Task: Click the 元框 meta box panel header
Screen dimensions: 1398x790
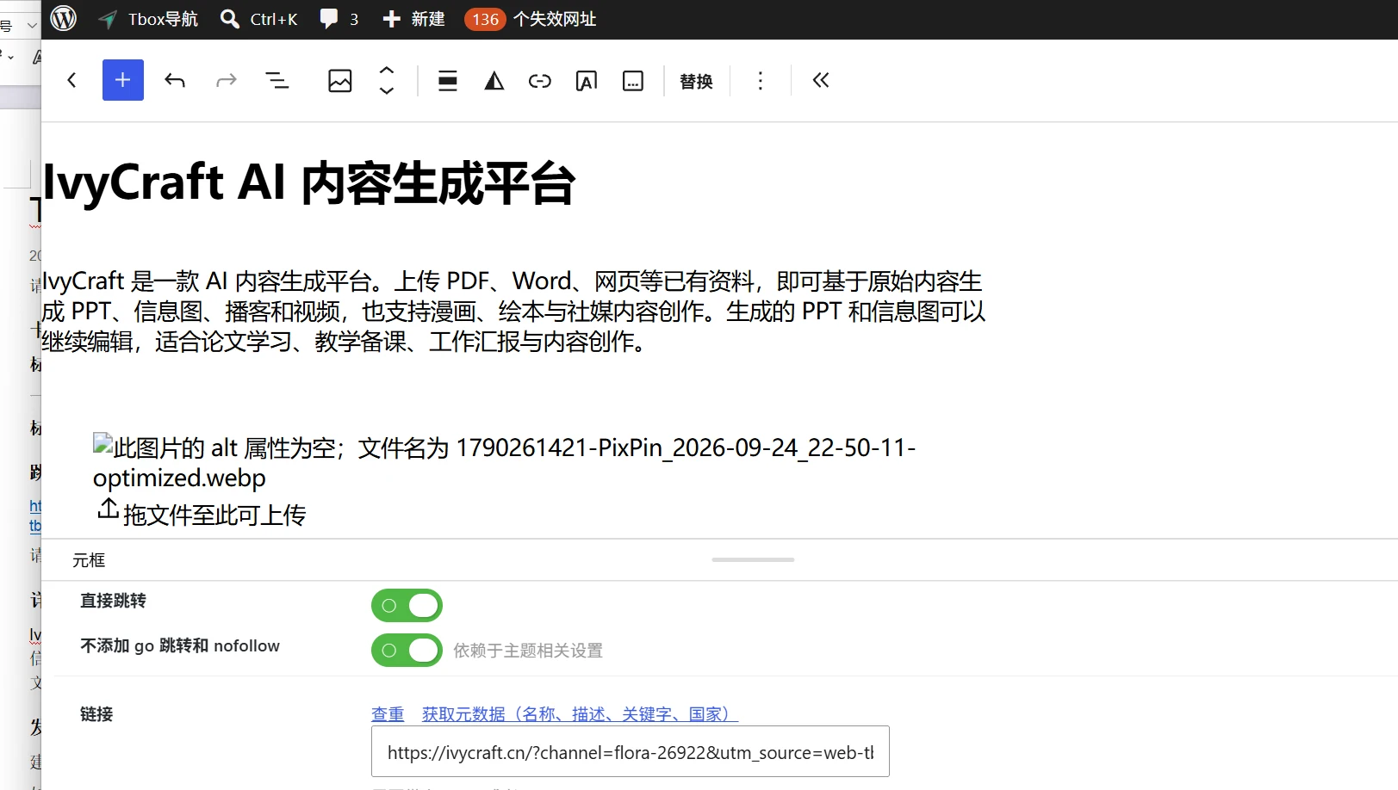Action: (89, 560)
